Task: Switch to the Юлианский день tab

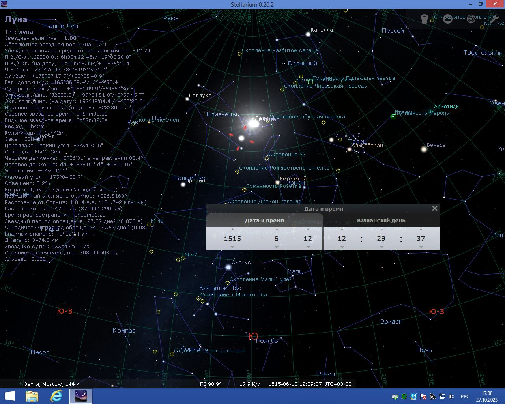Action: point(381,221)
